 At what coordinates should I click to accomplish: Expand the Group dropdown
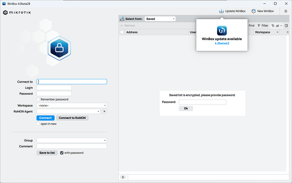(72, 140)
